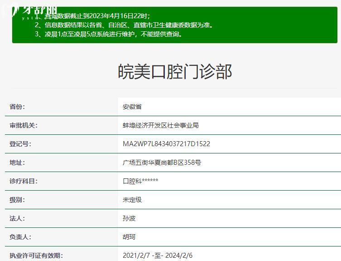
Task: Select the 执业许可证有效期 label
Action: point(36,256)
